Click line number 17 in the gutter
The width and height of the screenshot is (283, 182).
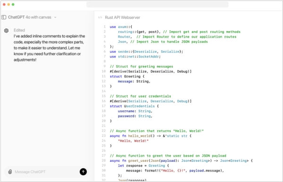click(104, 106)
